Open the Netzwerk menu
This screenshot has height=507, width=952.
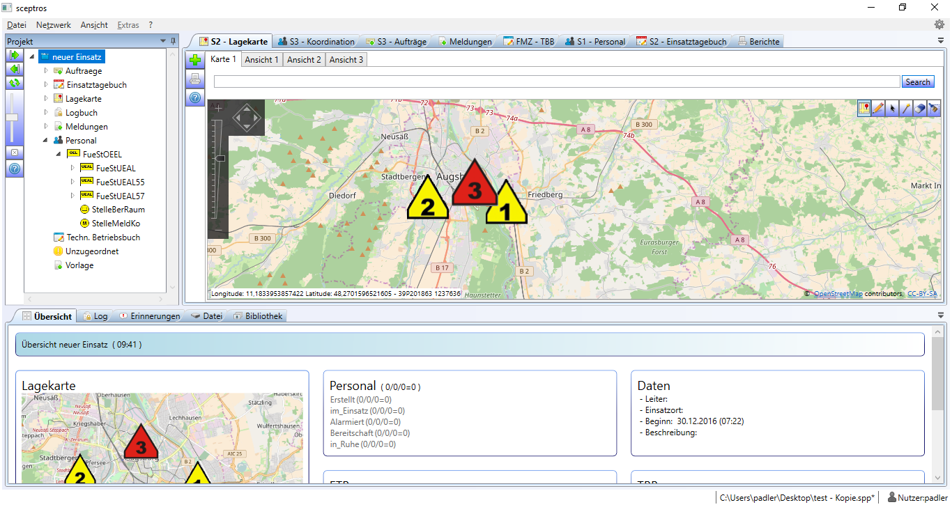pos(54,24)
